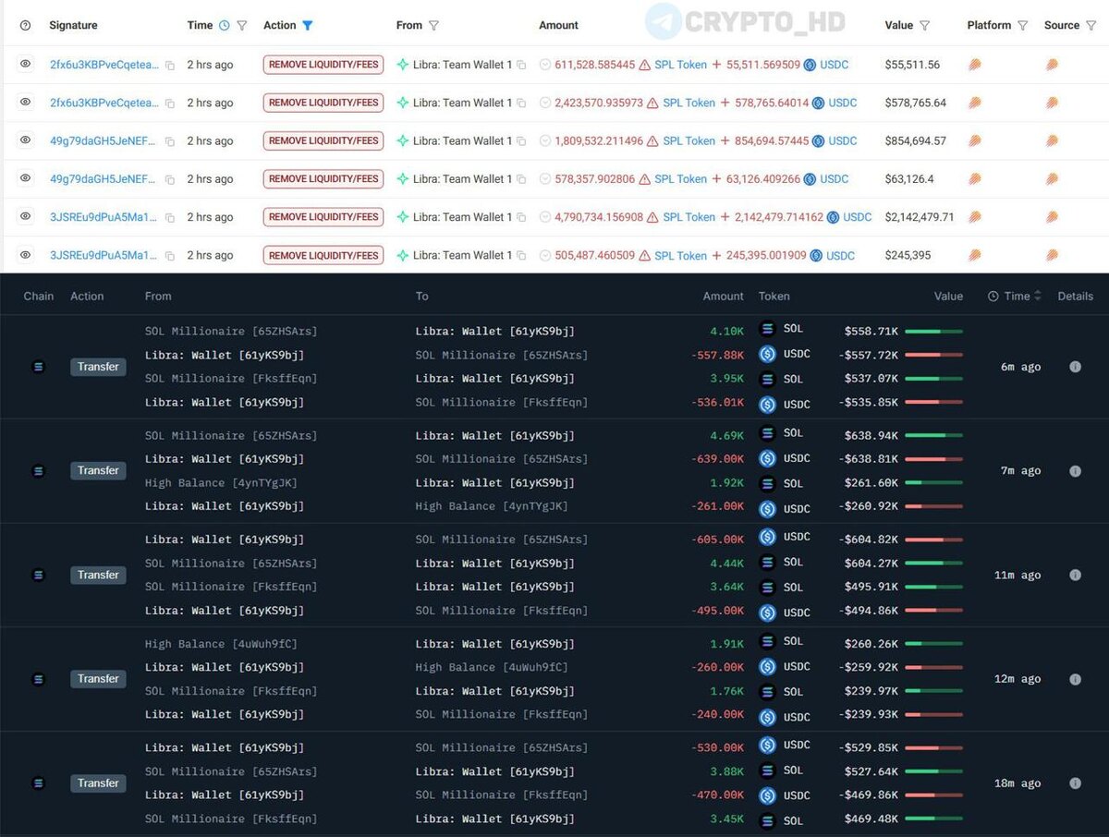Open details info icon for 7m ago
This screenshot has height=837, width=1109.
click(x=1075, y=471)
